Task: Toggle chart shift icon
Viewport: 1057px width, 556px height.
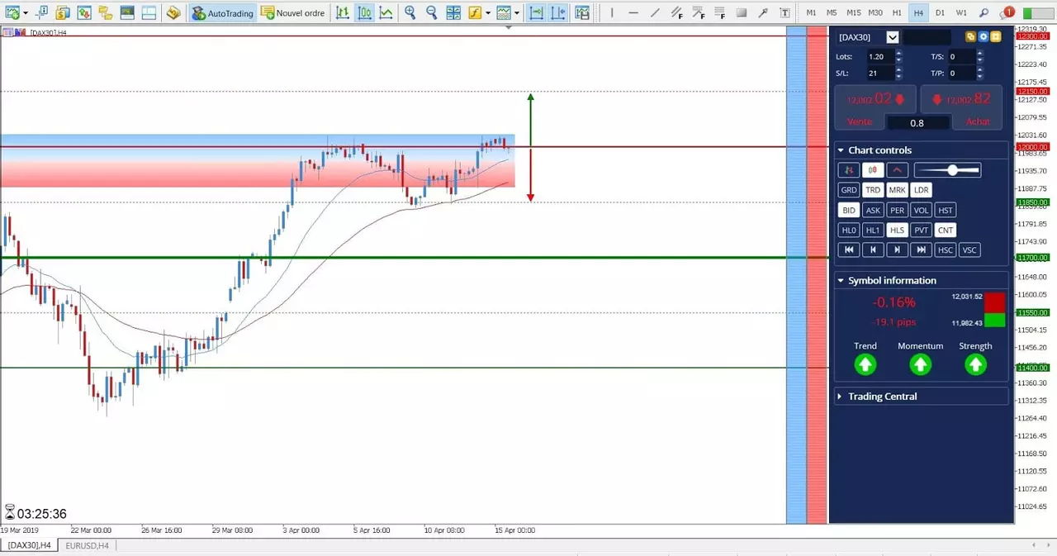Action: click(559, 13)
